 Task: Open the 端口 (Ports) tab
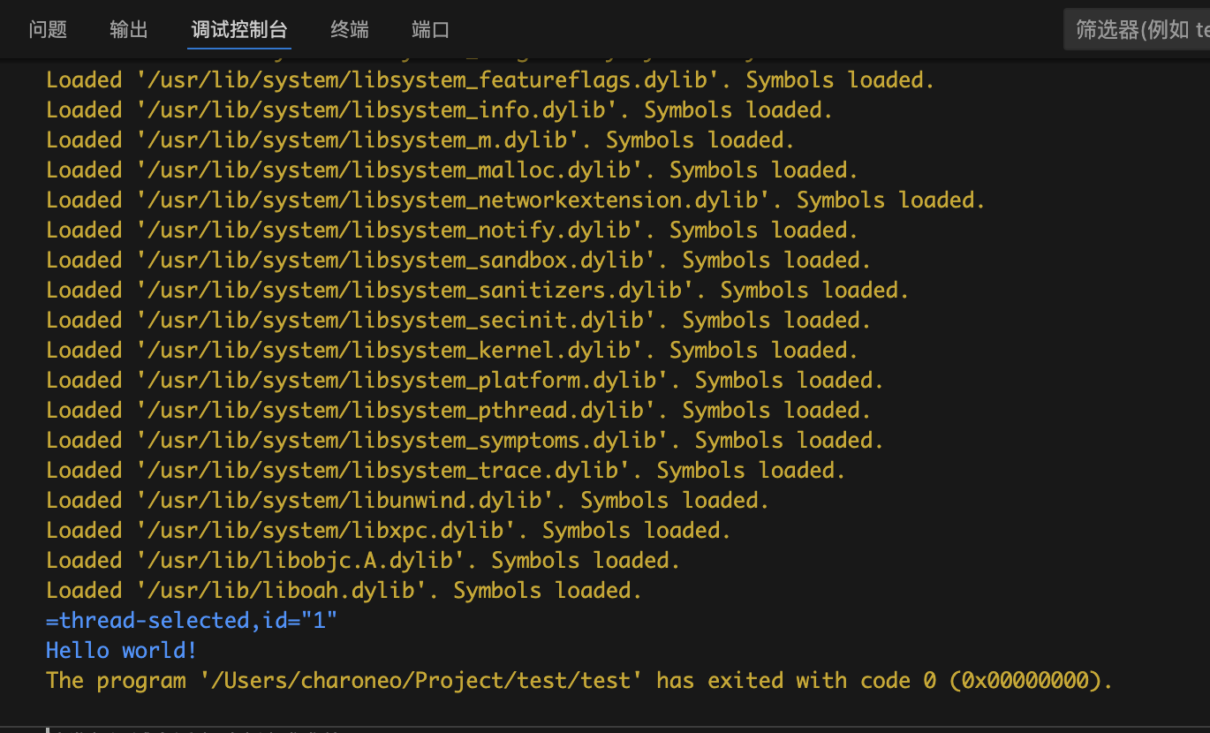point(430,29)
